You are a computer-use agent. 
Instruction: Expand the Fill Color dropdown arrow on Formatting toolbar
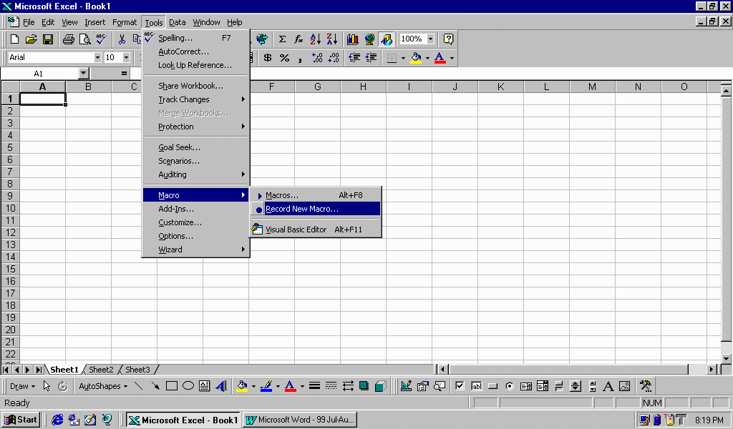(x=427, y=58)
